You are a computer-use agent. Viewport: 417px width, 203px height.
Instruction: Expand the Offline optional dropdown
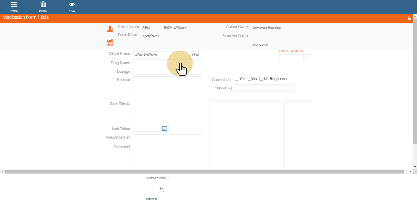click(x=307, y=58)
